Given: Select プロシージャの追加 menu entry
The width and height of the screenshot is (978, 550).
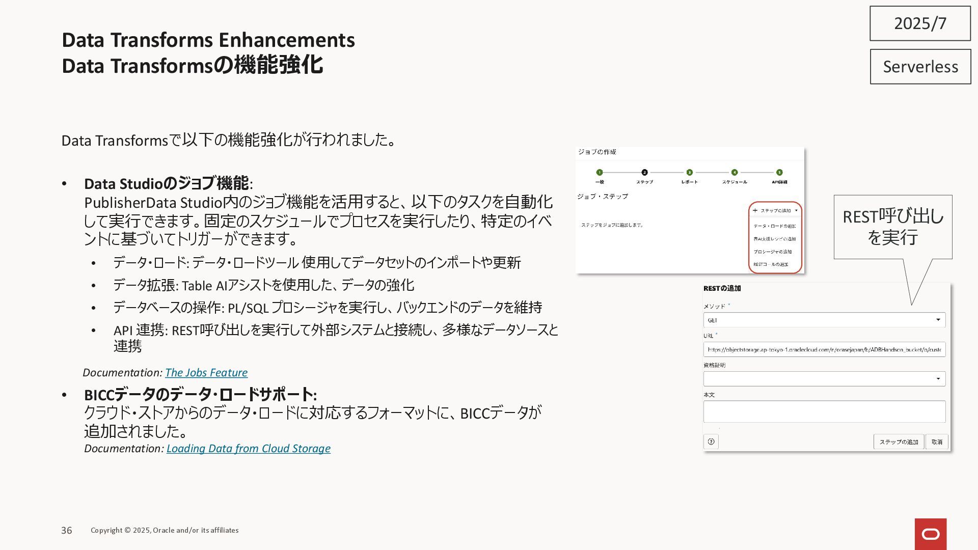Looking at the screenshot, I should click(x=773, y=252).
